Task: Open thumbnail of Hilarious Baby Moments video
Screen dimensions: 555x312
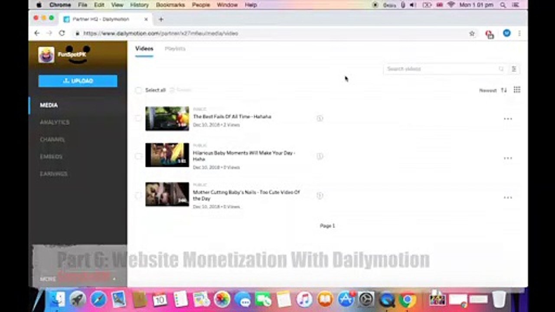Action: (167, 155)
